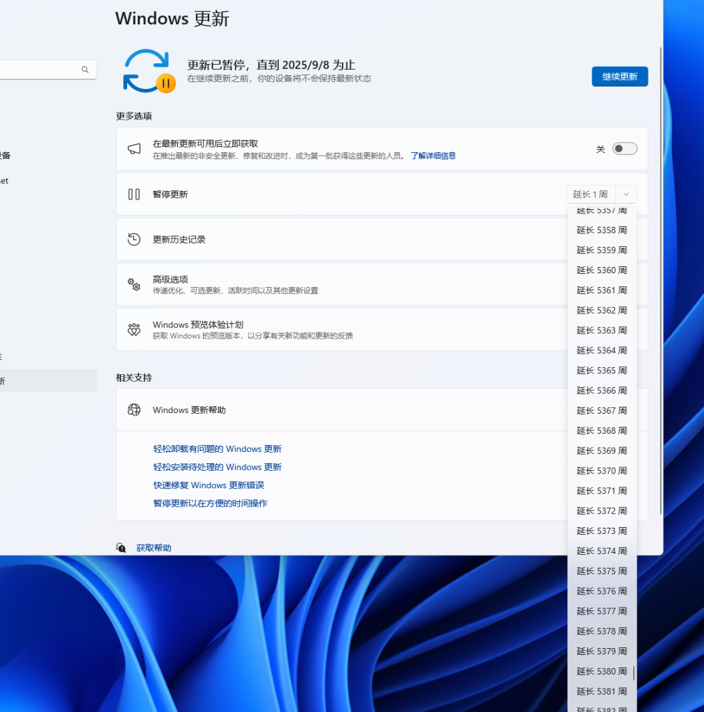704x712 pixels.
Task: Click the pause bars icon beside 暂停更新
Action: coord(134,195)
